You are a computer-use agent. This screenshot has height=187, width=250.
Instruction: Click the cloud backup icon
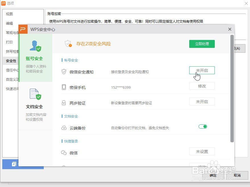[x=64, y=128]
